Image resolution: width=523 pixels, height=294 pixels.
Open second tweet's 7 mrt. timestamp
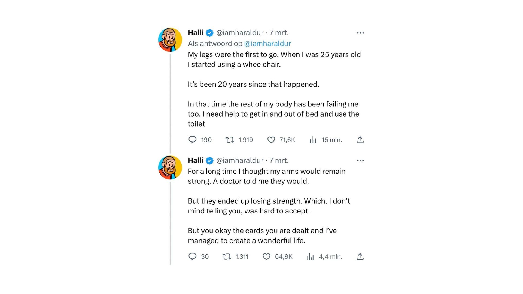(279, 160)
